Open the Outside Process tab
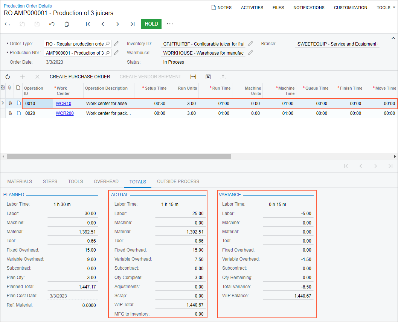398x322 pixels. 178,182
